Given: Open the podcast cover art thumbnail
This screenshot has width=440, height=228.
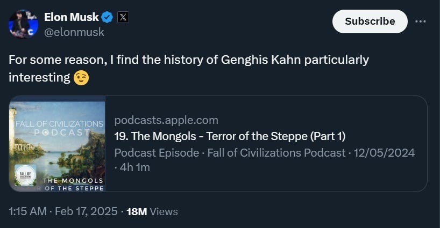Looking at the screenshot, I should [x=57, y=144].
